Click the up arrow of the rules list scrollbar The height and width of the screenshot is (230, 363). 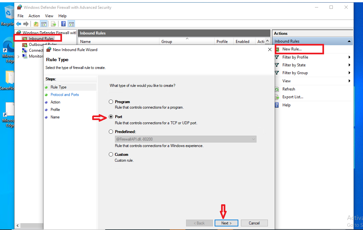[268, 41]
